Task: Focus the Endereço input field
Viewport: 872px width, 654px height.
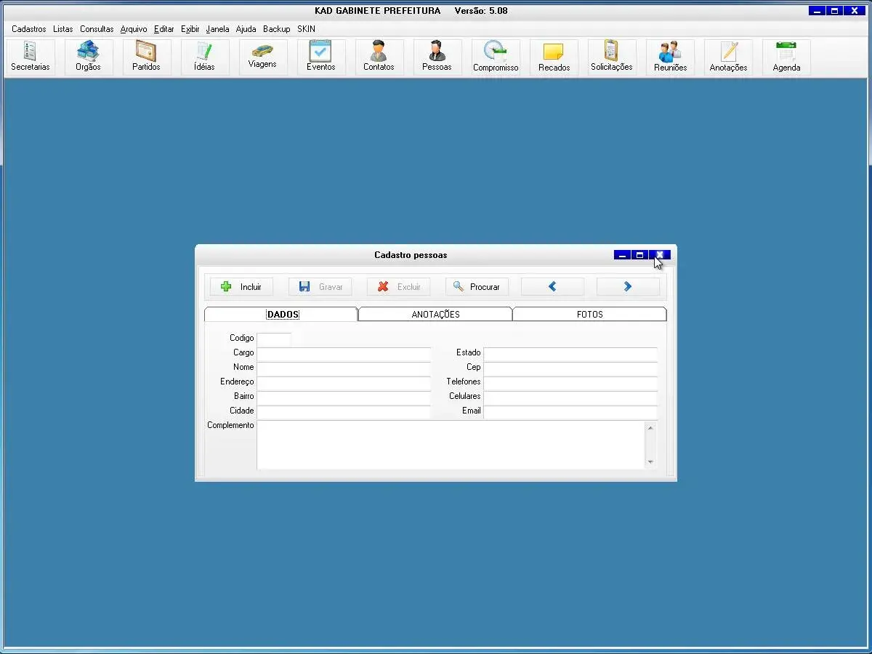Action: click(x=344, y=383)
